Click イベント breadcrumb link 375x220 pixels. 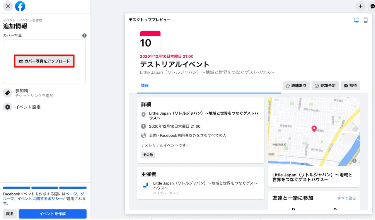(9, 20)
